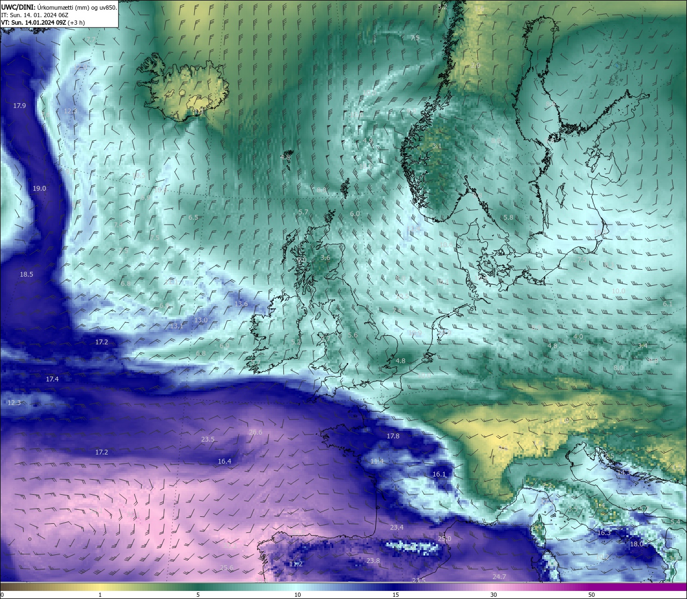This screenshot has height=599, width=687.
Task: Click the map value 5.6 over England
Action: (353, 335)
